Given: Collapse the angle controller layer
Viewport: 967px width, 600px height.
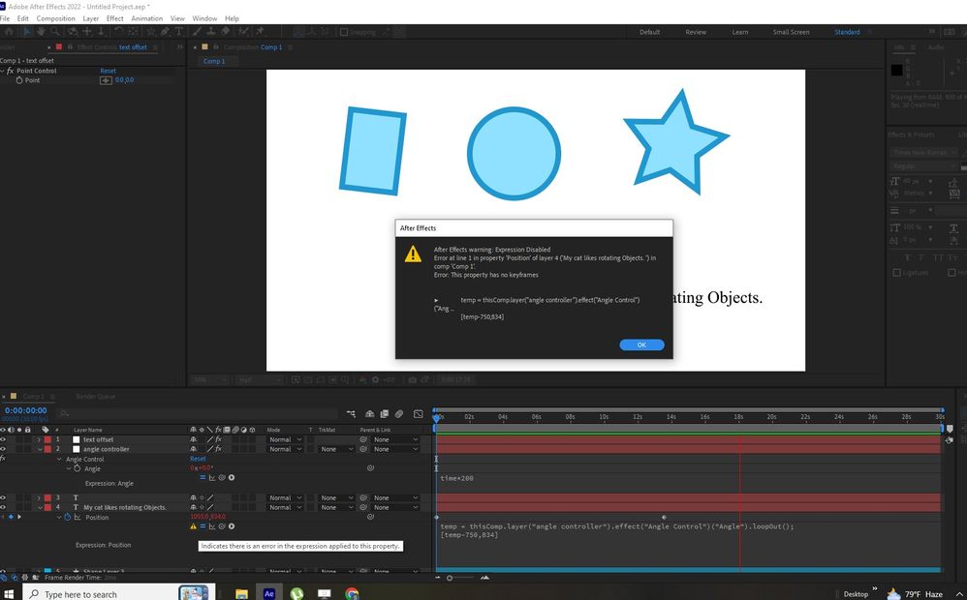Looking at the screenshot, I should tap(40, 449).
